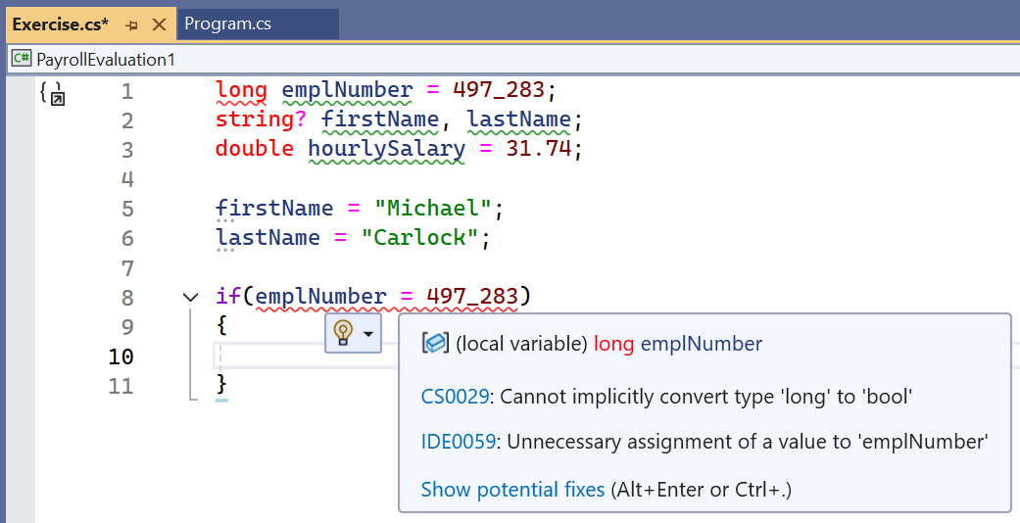
Task: Pin the Exercise.cs tab
Action: pyautogui.click(x=132, y=25)
